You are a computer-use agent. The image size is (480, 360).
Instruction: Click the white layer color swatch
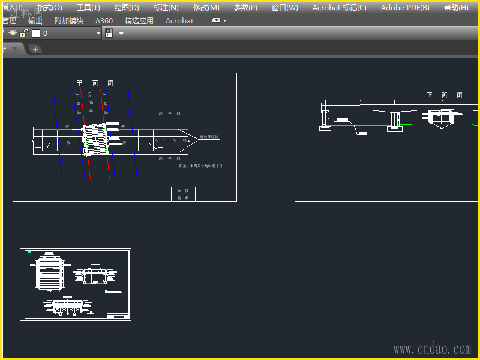[x=36, y=34]
